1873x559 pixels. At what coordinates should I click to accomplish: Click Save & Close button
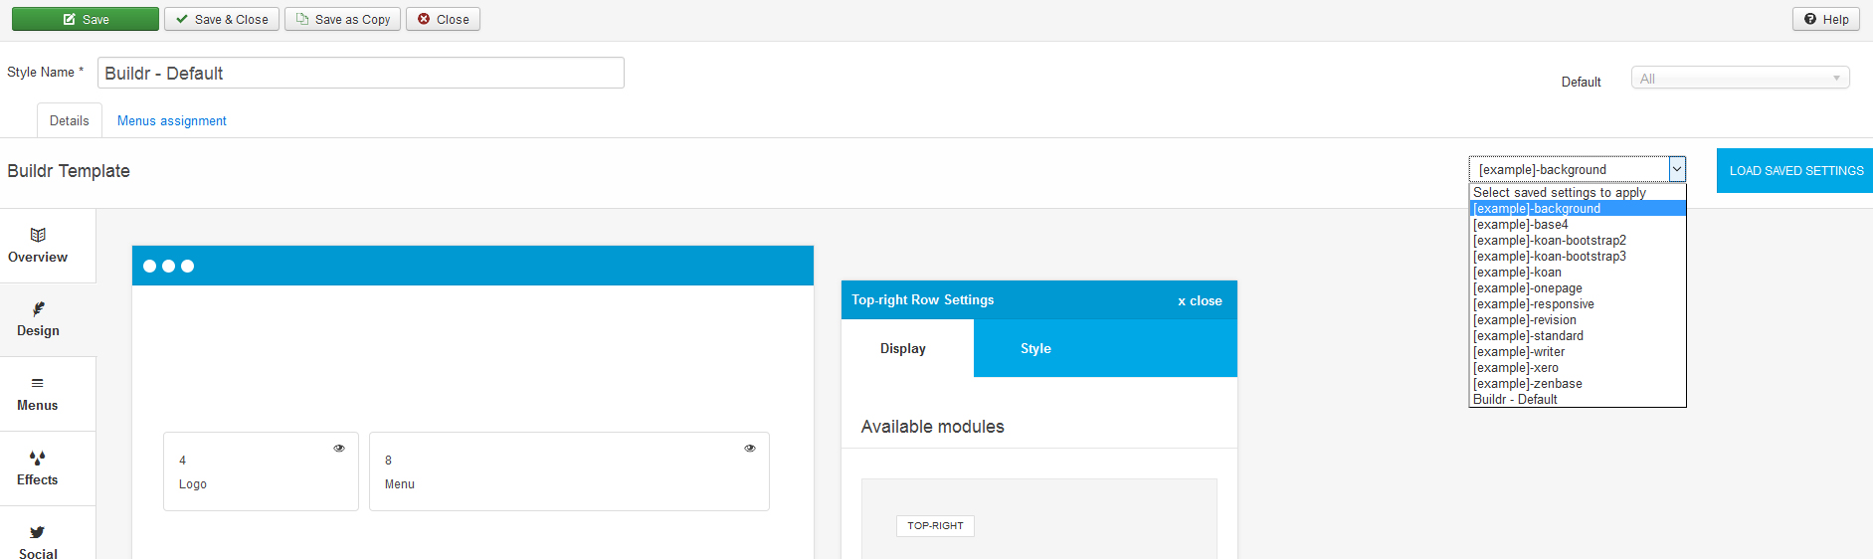click(x=222, y=19)
